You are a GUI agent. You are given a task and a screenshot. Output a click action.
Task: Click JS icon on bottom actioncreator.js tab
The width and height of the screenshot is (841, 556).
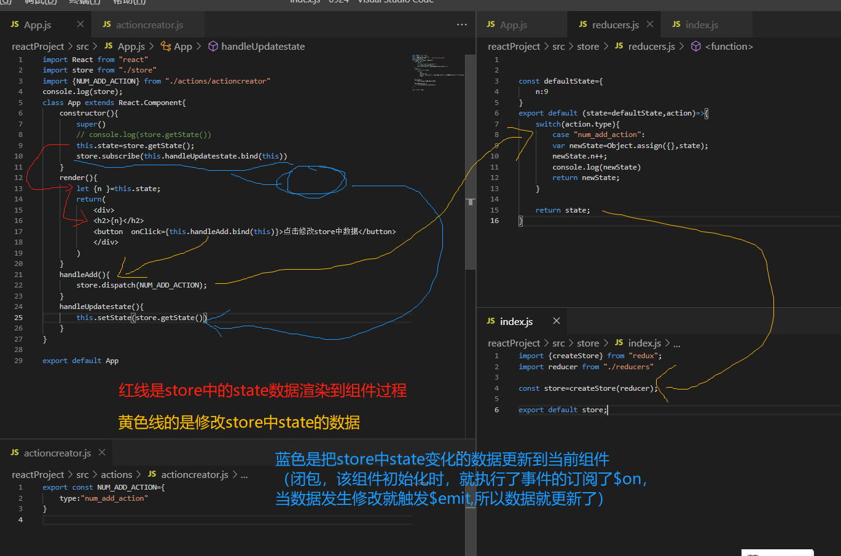pos(15,453)
